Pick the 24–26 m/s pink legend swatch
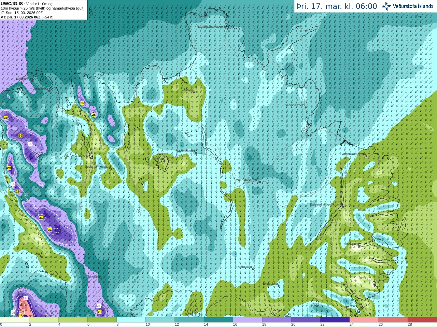The image size is (437, 327). [x=364, y=320]
